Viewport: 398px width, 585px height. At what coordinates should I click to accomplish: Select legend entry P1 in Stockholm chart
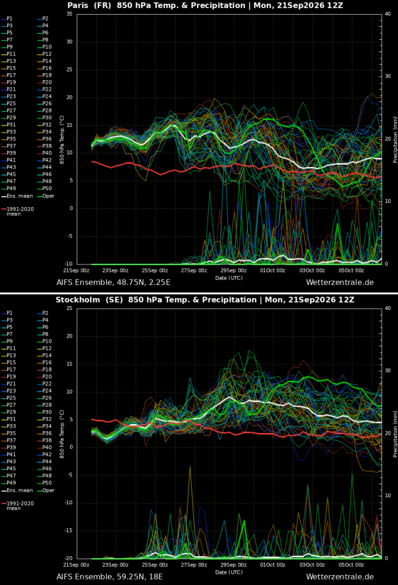[x=6, y=313]
